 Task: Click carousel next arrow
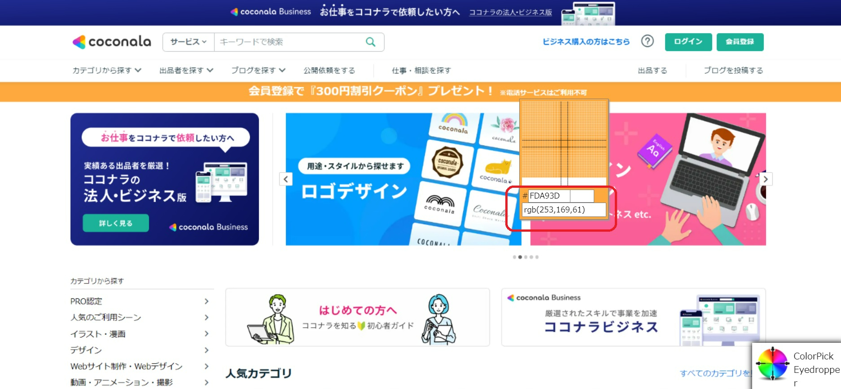766,179
